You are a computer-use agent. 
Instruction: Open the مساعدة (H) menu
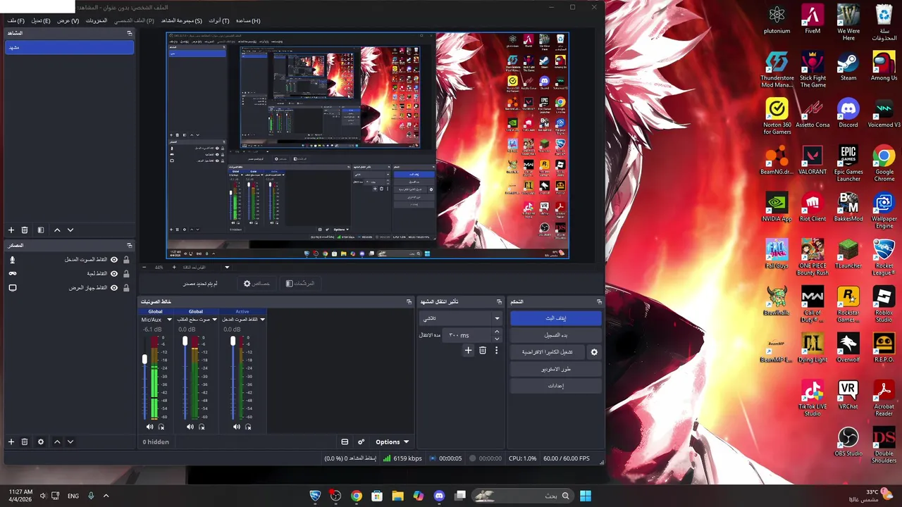coord(248,21)
